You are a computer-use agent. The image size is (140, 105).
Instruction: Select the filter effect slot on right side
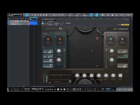123,51
